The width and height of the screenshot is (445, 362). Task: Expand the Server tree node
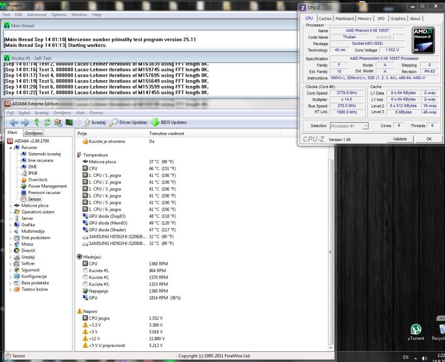[10, 219]
